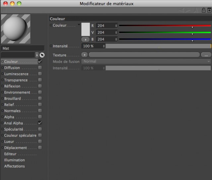
Task: Select the Illumination tab in the list
Action: pos(15,160)
